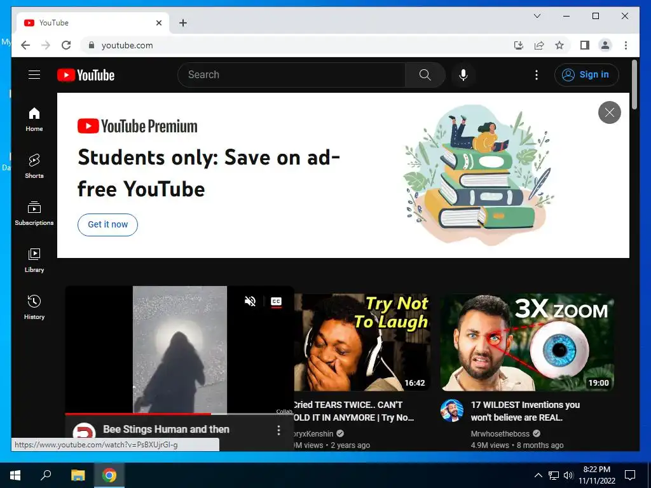Open the network status tray icon
This screenshot has height=488, width=651.
[554, 475]
